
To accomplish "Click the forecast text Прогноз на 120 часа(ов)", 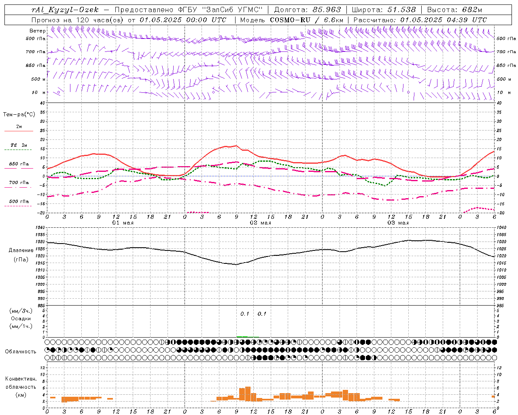I will click(78, 20).
